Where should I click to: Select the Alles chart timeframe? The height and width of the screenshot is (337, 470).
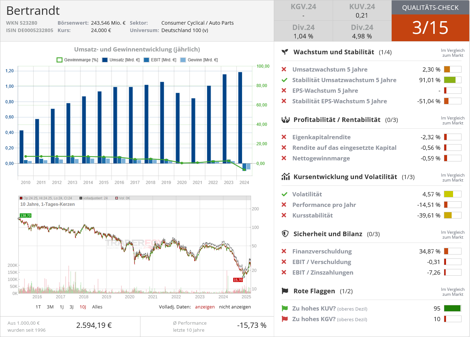click(x=97, y=307)
